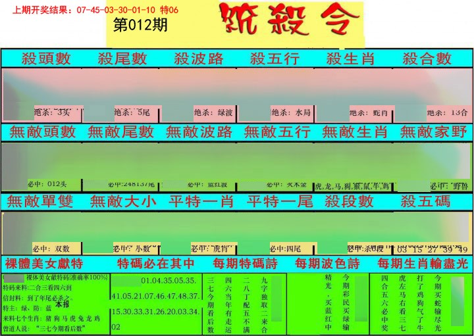
Task: Open the 無敵頭數 heading
Action: click(41, 132)
